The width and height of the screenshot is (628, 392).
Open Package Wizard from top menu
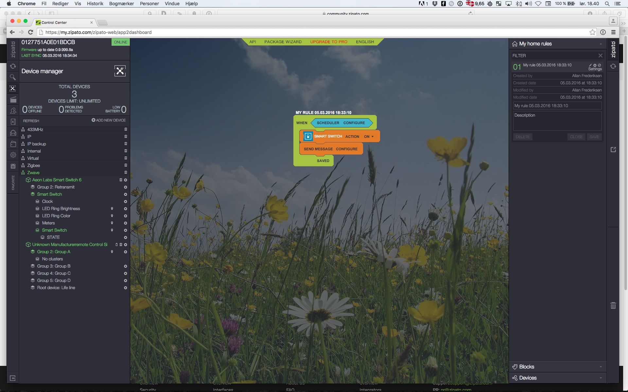(x=283, y=42)
